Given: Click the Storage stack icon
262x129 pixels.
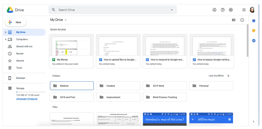Looking at the screenshot, I should tap(10, 88).
